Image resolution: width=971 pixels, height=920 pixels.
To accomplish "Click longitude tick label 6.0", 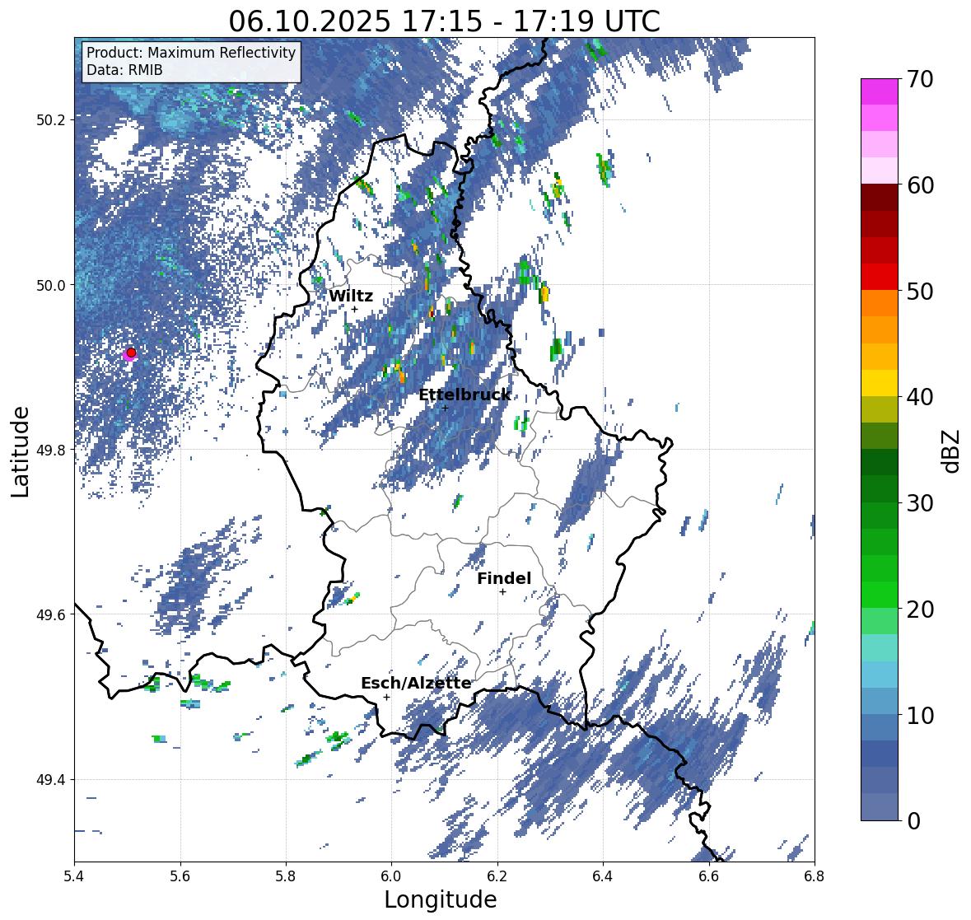I will coord(391,876).
